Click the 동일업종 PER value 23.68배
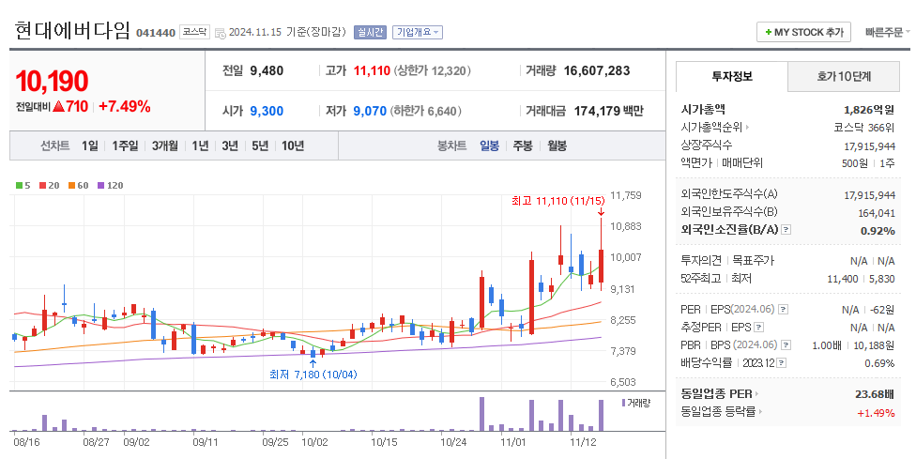Image resolution: width=916 pixels, height=459 pixels. (x=875, y=394)
